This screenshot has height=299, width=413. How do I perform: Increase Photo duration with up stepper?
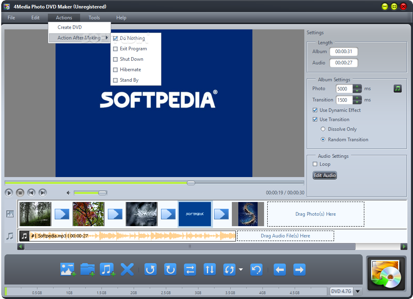[357, 87]
